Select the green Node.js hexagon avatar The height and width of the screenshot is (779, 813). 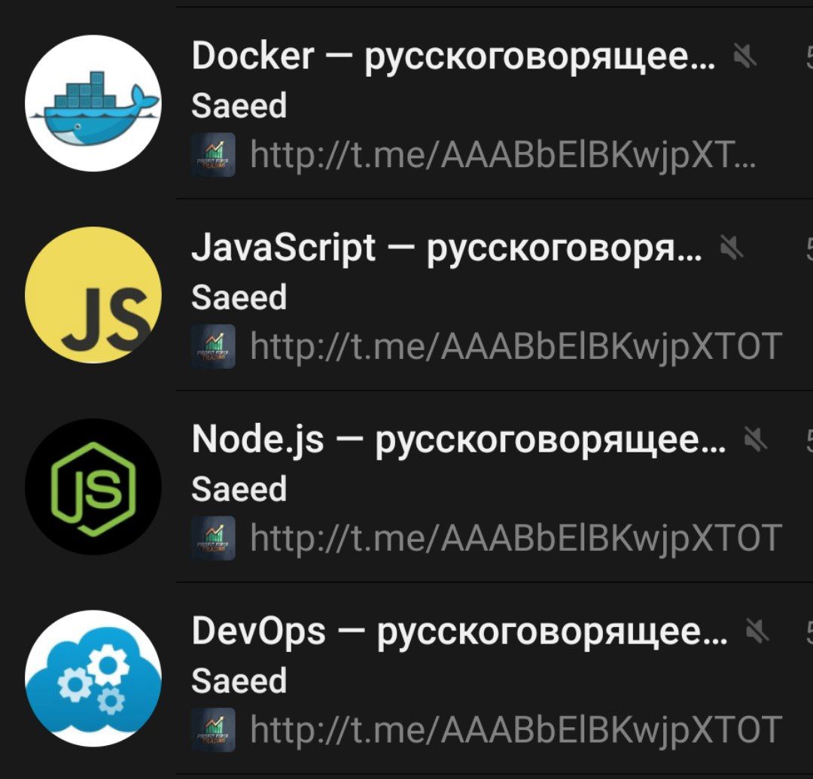[x=93, y=486]
